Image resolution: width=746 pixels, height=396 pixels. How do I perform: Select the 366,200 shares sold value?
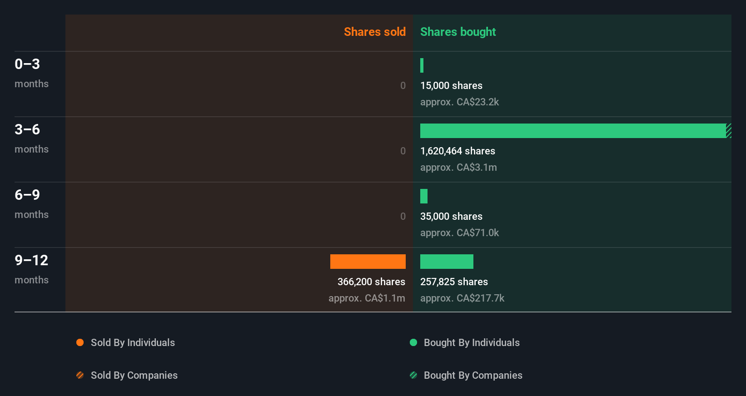point(371,282)
